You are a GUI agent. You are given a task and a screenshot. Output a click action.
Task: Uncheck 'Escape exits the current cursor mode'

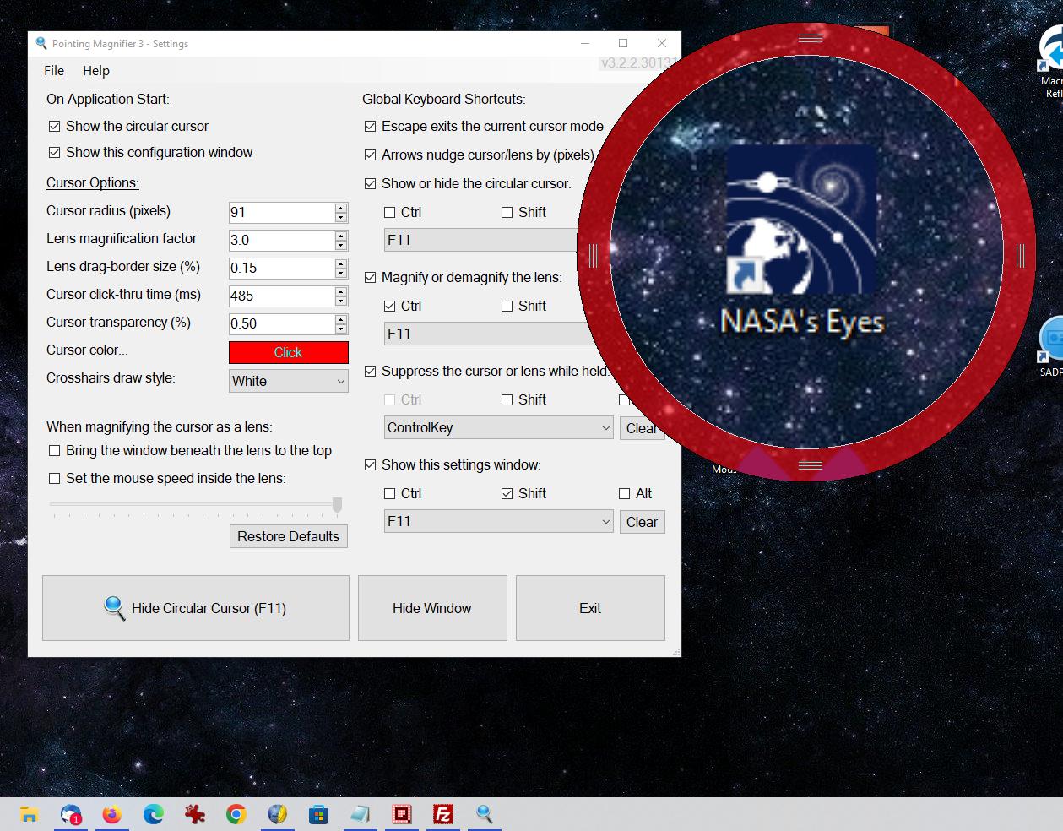(370, 126)
